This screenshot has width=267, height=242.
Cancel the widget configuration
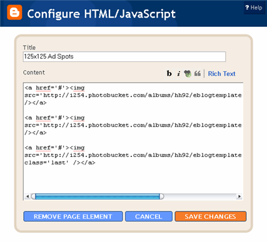point(149,216)
